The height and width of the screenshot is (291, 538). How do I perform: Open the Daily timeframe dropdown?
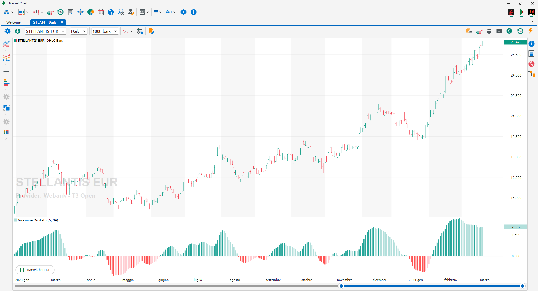pos(78,31)
